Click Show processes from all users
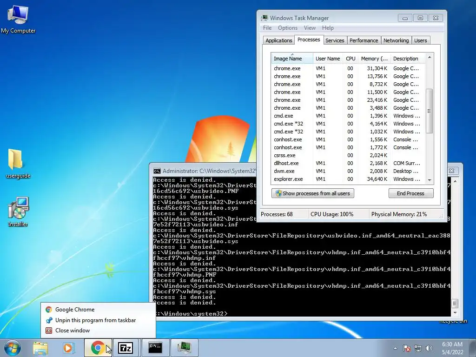The width and height of the screenshot is (476, 357). tap(313, 193)
